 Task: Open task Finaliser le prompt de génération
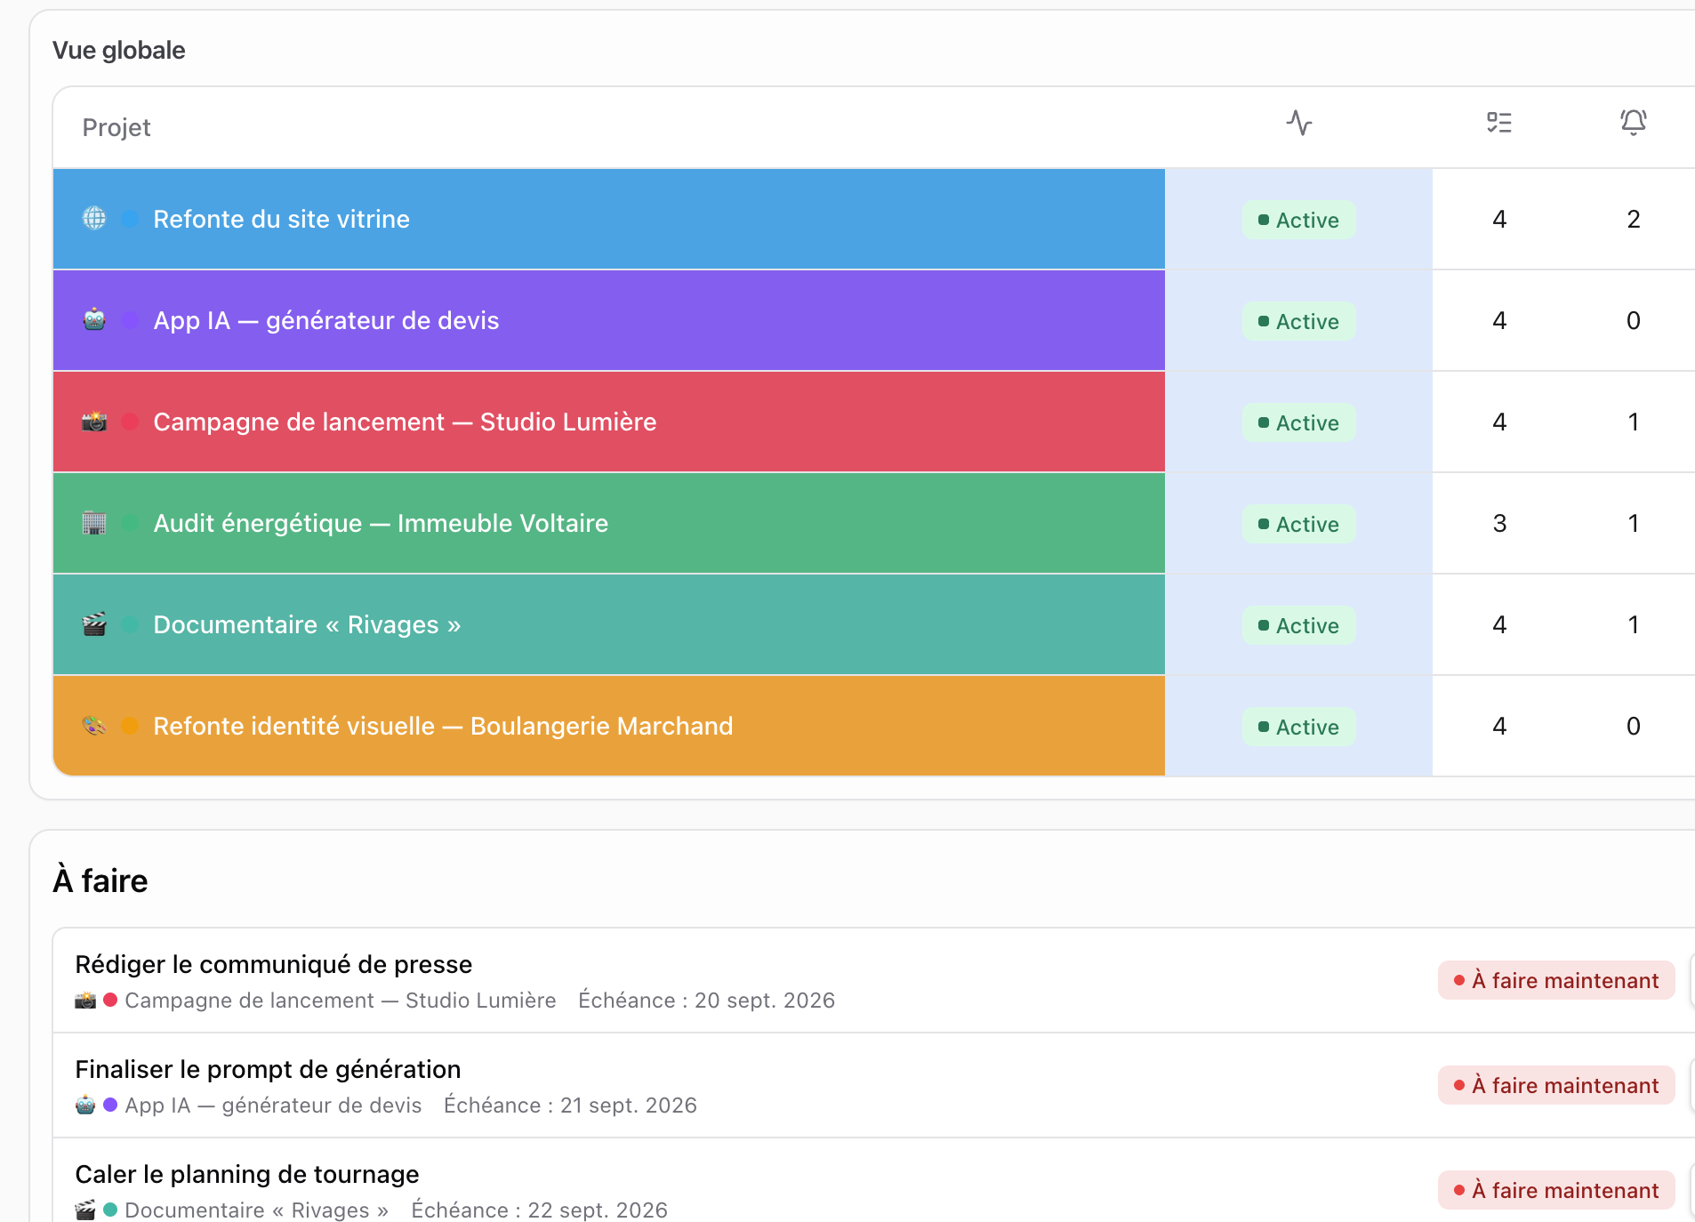[x=268, y=1069]
